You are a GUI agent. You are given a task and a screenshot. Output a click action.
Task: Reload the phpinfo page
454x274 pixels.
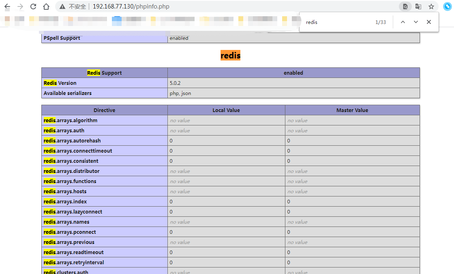tap(33, 6)
